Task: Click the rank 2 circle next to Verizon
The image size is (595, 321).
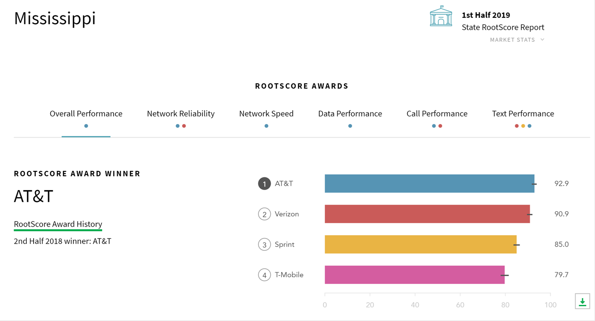Action: tap(264, 214)
